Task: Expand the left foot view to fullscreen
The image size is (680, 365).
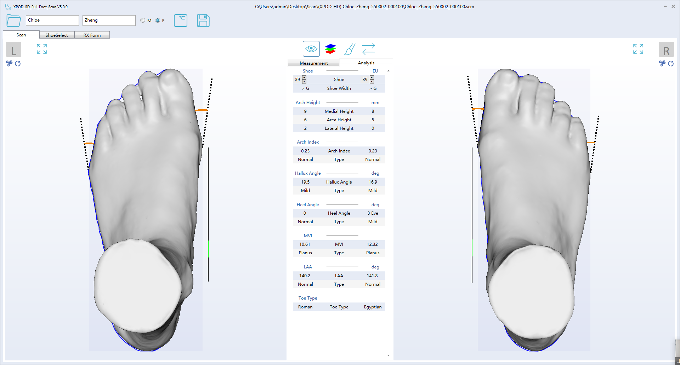Action: [41, 49]
